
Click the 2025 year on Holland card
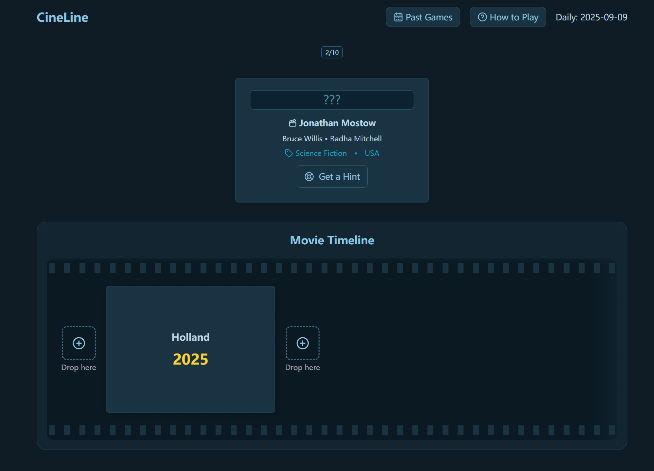click(191, 359)
